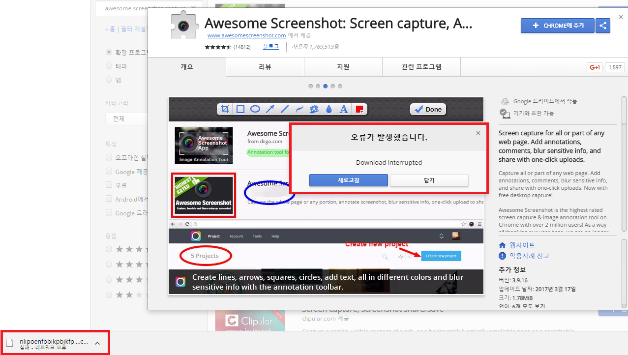Click the 1,597 +1 count bubble

(614, 67)
